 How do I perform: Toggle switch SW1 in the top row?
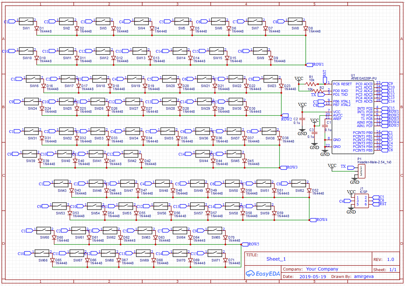point(26,21)
